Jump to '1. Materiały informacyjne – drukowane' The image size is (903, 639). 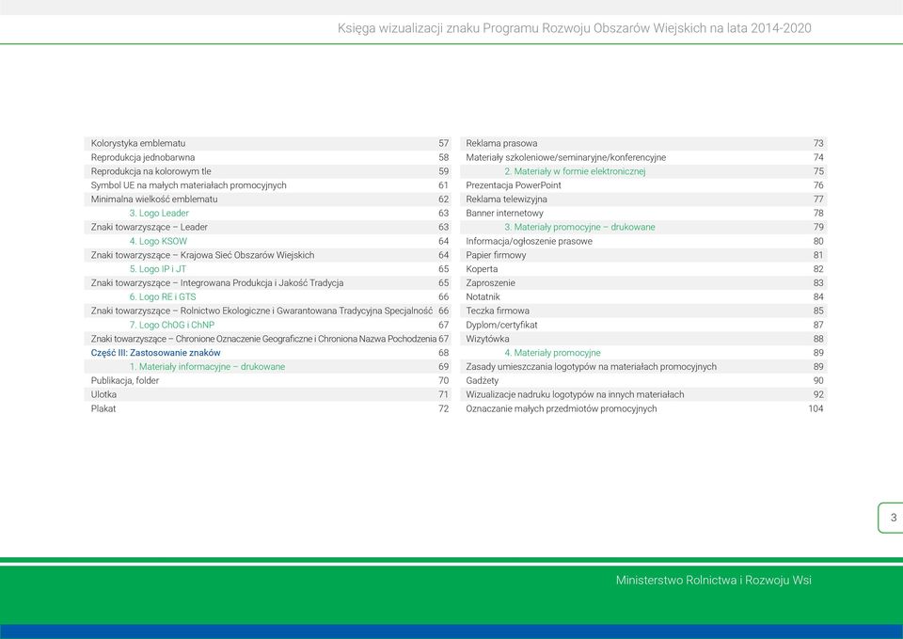[x=207, y=367]
